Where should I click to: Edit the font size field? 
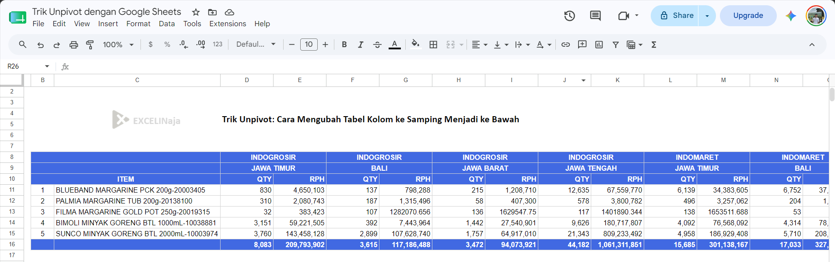[309, 45]
